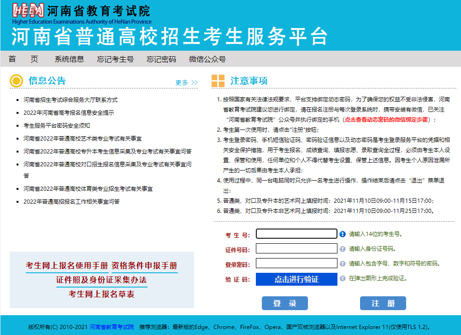Image resolution: width=461 pixels, height=335 pixels.
Task: Open 资格条件申报手册 link
Action: pyautogui.click(x=144, y=265)
